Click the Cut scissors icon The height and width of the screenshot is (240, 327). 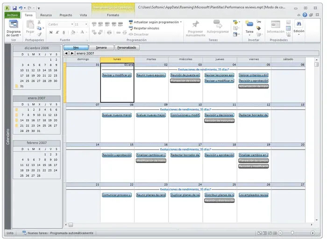click(39, 22)
